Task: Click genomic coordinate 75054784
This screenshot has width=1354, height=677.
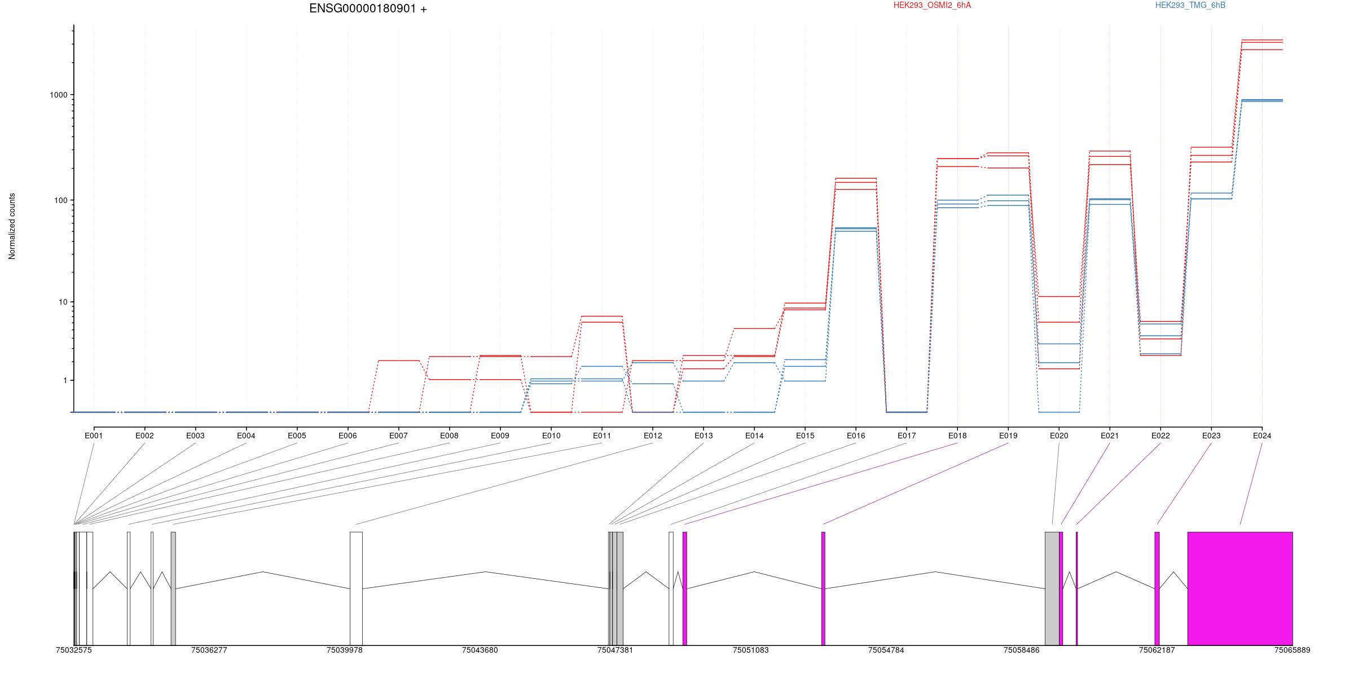Action: (886, 650)
